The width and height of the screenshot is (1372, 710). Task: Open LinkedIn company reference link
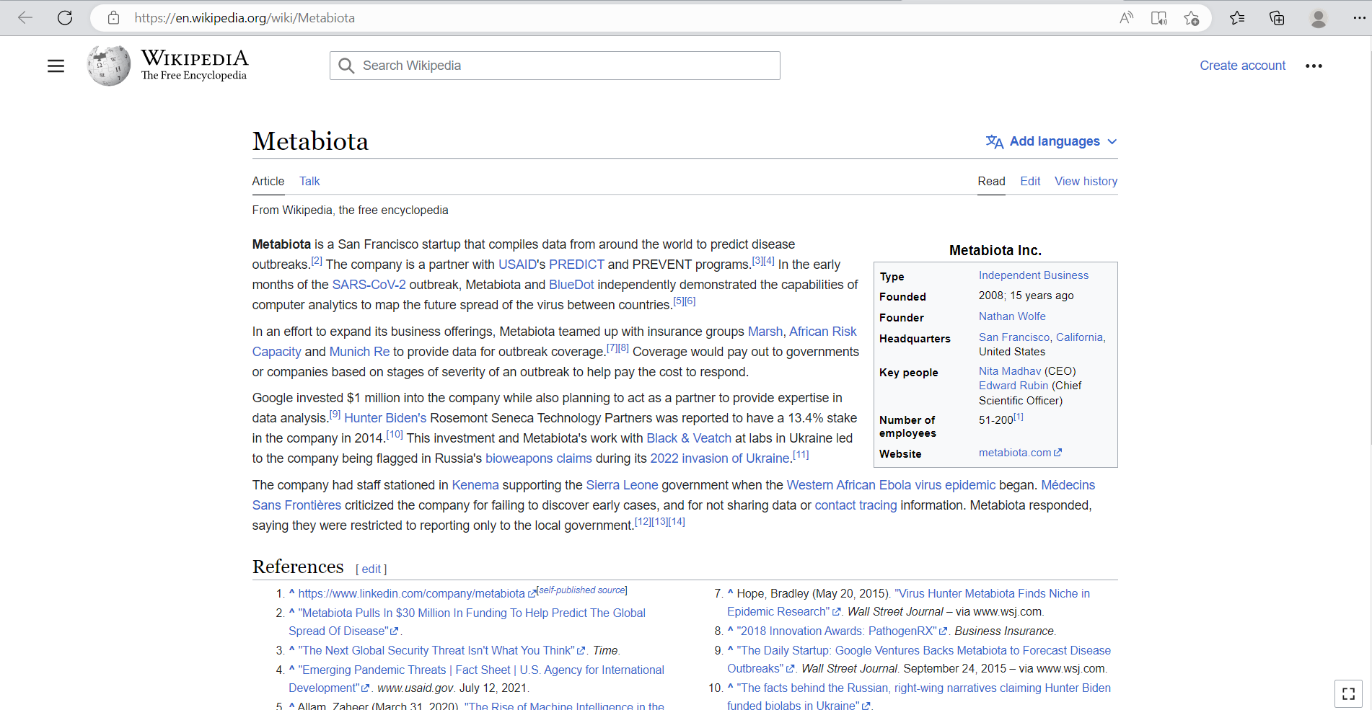coord(411,593)
